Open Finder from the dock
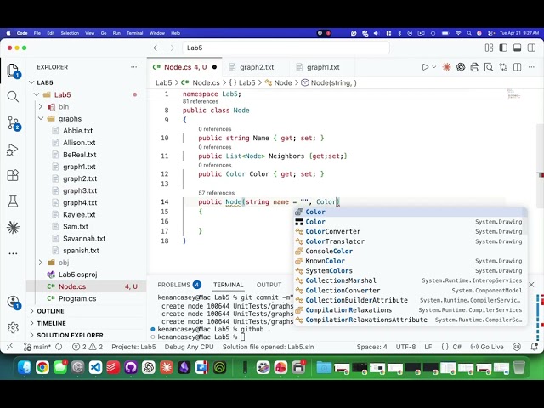The height and width of the screenshot is (408, 544). pyautogui.click(x=25, y=367)
